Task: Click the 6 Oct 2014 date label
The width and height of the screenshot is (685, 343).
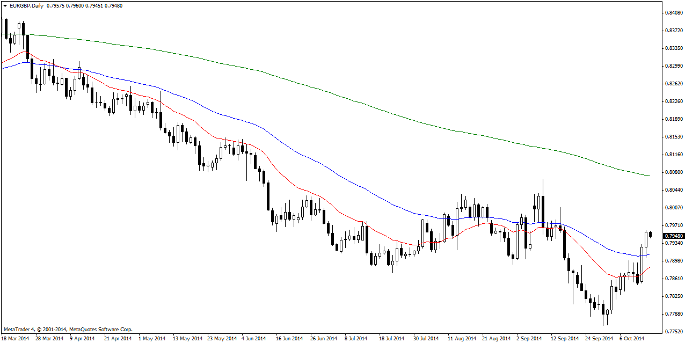Action: (631, 339)
